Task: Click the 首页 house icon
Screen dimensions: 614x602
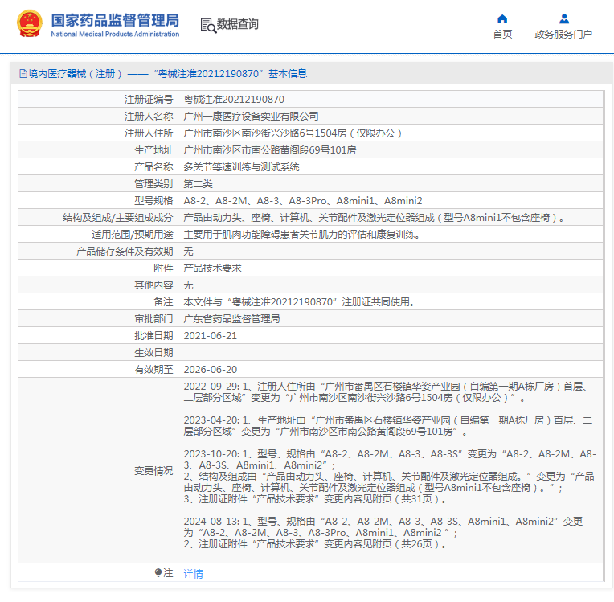Action: coord(502,18)
